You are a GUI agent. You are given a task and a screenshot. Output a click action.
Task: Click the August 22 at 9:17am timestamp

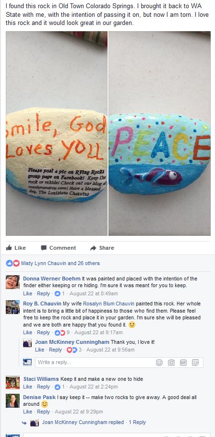[x=98, y=332]
